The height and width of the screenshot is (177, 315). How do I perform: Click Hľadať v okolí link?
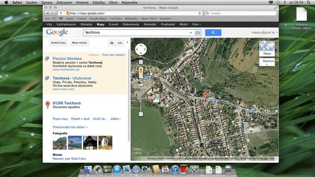[x=80, y=119]
